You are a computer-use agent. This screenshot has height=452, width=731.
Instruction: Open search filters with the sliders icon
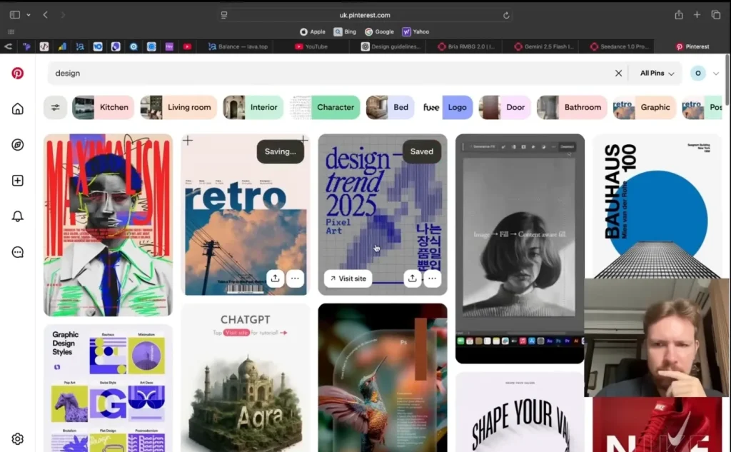pyautogui.click(x=56, y=107)
